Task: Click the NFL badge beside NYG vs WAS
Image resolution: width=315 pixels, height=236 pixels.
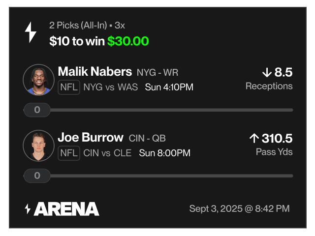Action: 69,88
